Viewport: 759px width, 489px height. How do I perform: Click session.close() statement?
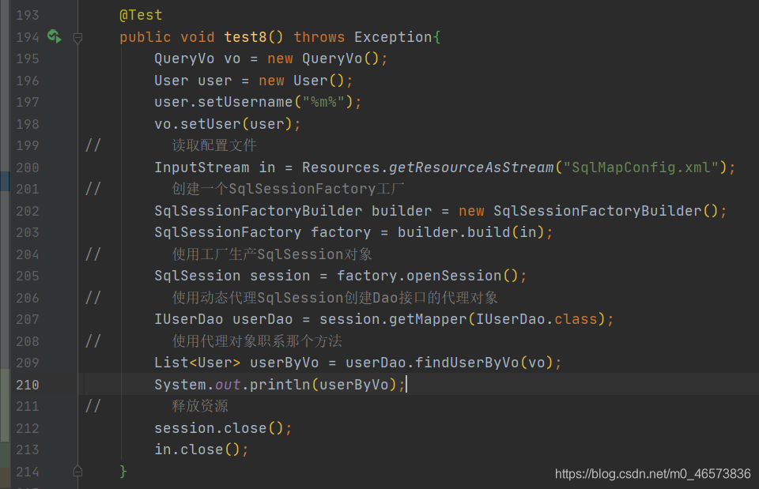[223, 428]
